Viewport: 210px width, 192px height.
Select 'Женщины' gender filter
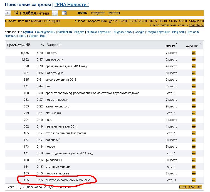click(x=53, y=21)
